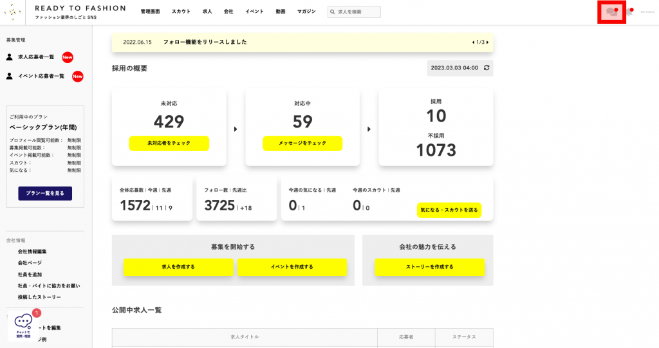Screen dimensions: 659x348
Task: Click the notification bell icon
Action: (x=629, y=12)
